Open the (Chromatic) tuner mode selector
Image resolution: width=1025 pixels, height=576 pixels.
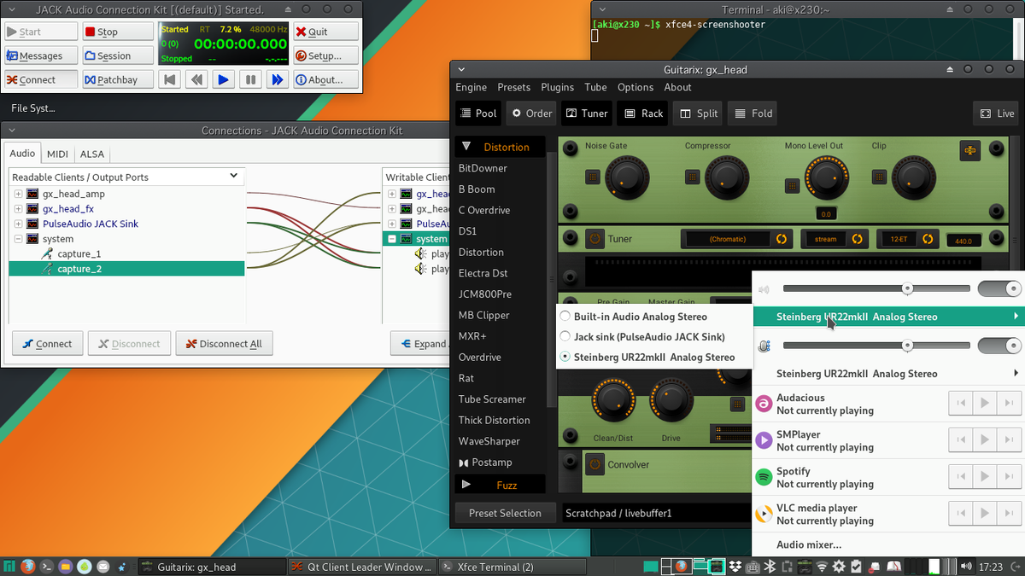point(738,239)
